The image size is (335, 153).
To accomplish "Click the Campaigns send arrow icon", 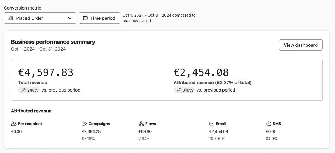I will coord(84,124).
